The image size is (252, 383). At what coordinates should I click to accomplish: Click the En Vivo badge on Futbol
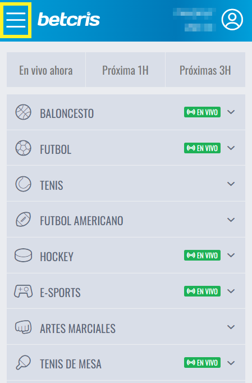click(x=202, y=148)
